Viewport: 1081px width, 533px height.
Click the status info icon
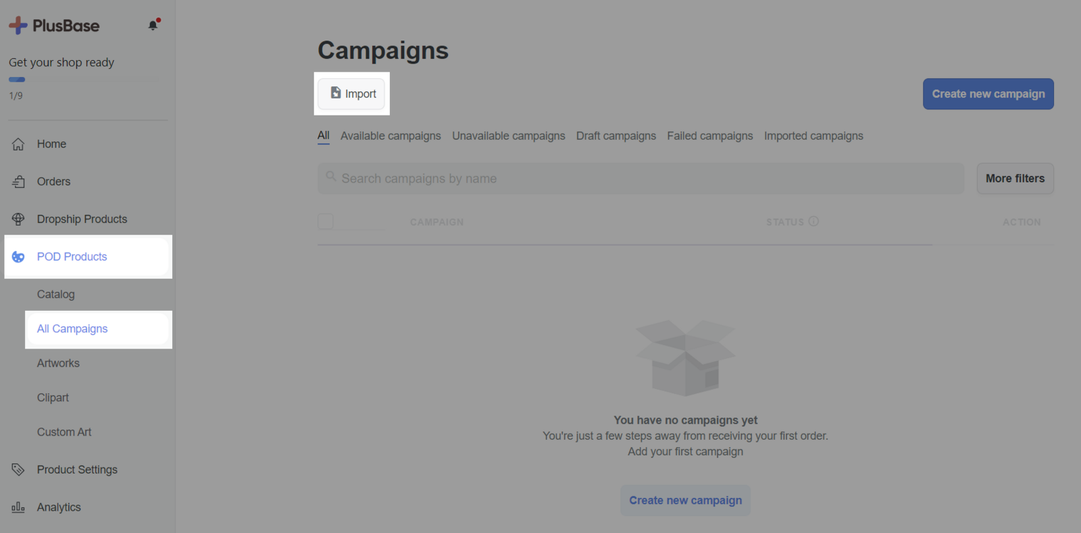[x=813, y=221]
